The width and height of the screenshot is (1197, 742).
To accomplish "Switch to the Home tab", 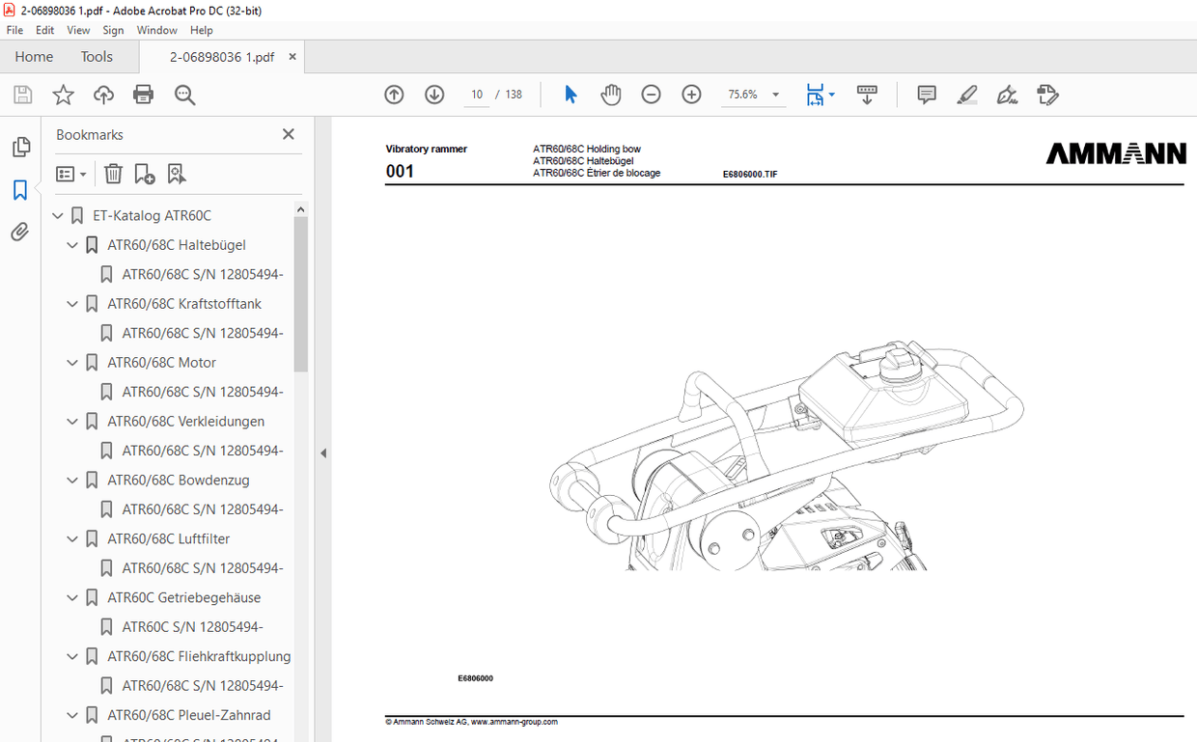I will tap(34, 57).
